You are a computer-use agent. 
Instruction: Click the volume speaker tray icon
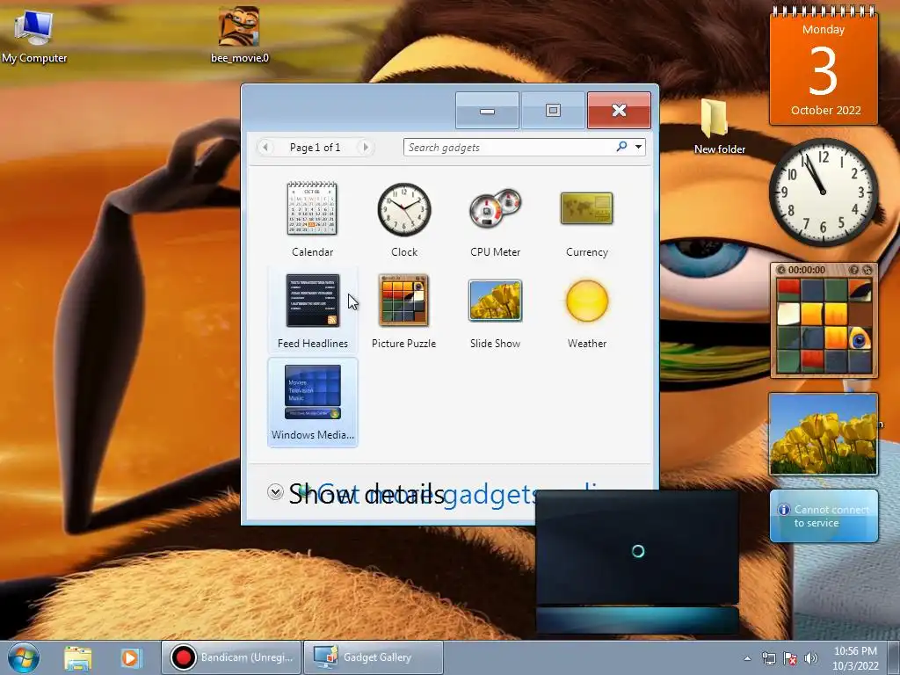(x=811, y=658)
